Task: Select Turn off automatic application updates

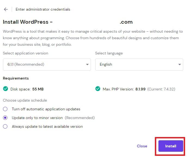Action: click(5, 109)
